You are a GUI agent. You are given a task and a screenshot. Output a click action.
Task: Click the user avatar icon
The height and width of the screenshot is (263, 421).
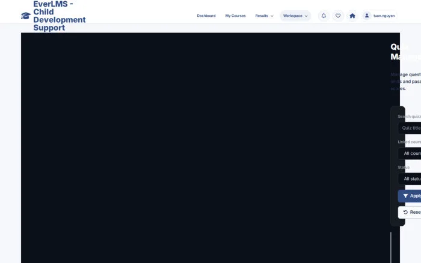coord(367,16)
